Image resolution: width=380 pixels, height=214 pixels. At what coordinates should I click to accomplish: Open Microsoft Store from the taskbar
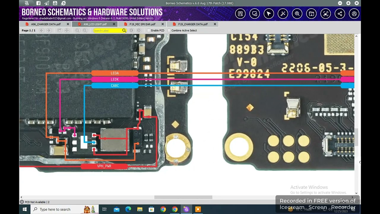151,209
